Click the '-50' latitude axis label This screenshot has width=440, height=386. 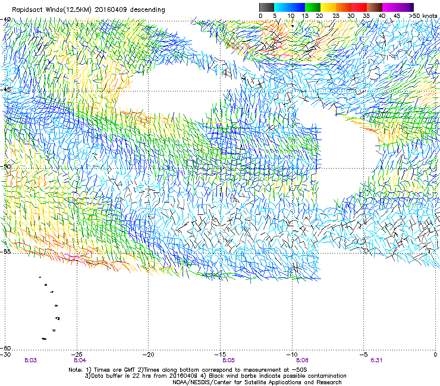click(x=5, y=166)
